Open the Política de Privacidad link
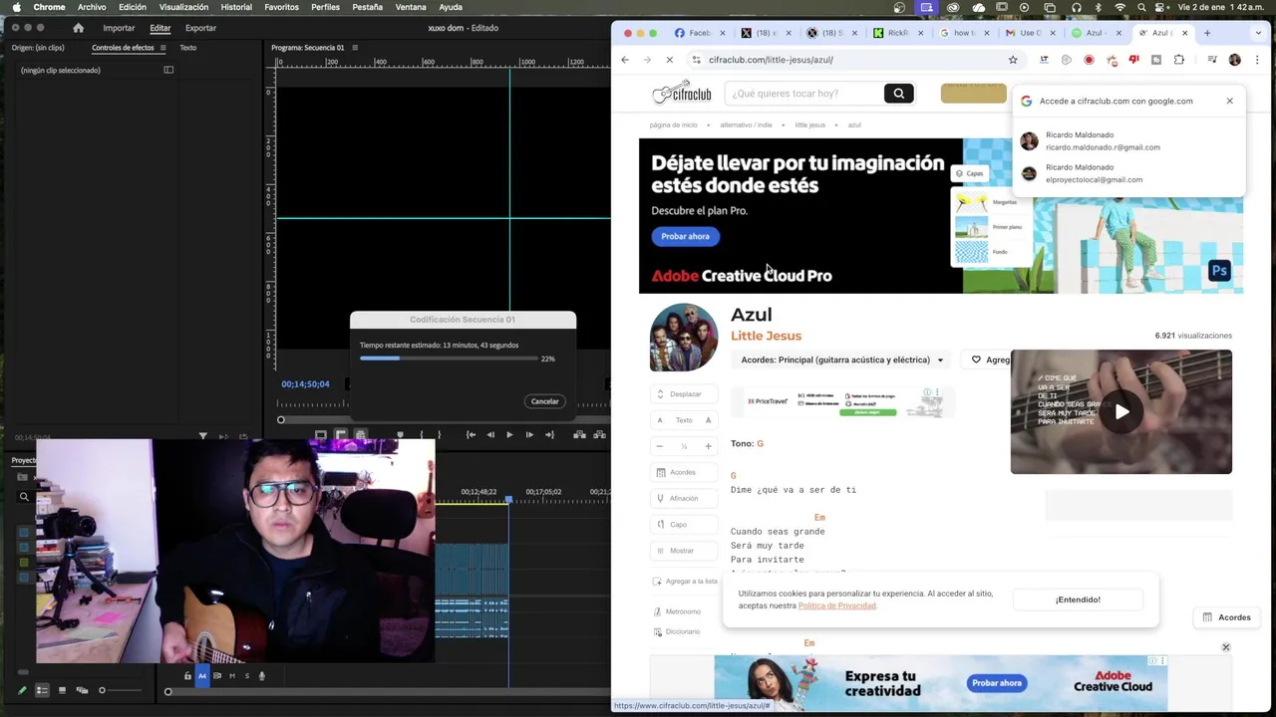This screenshot has height=717, width=1276. pos(836,605)
